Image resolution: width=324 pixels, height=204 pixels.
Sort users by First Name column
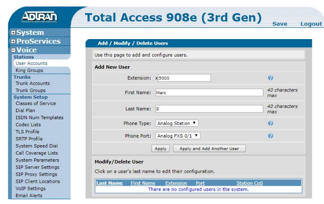143,183
